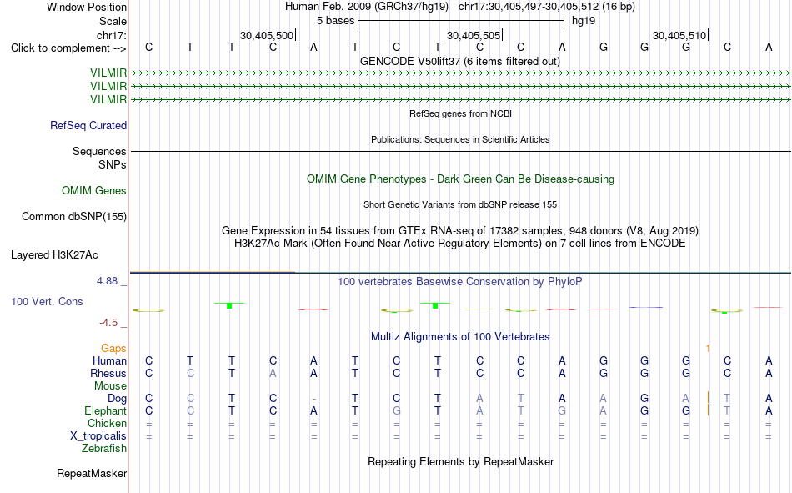792x493 pixels.
Task: Open the OMIM Genes track label
Action: 94,191
